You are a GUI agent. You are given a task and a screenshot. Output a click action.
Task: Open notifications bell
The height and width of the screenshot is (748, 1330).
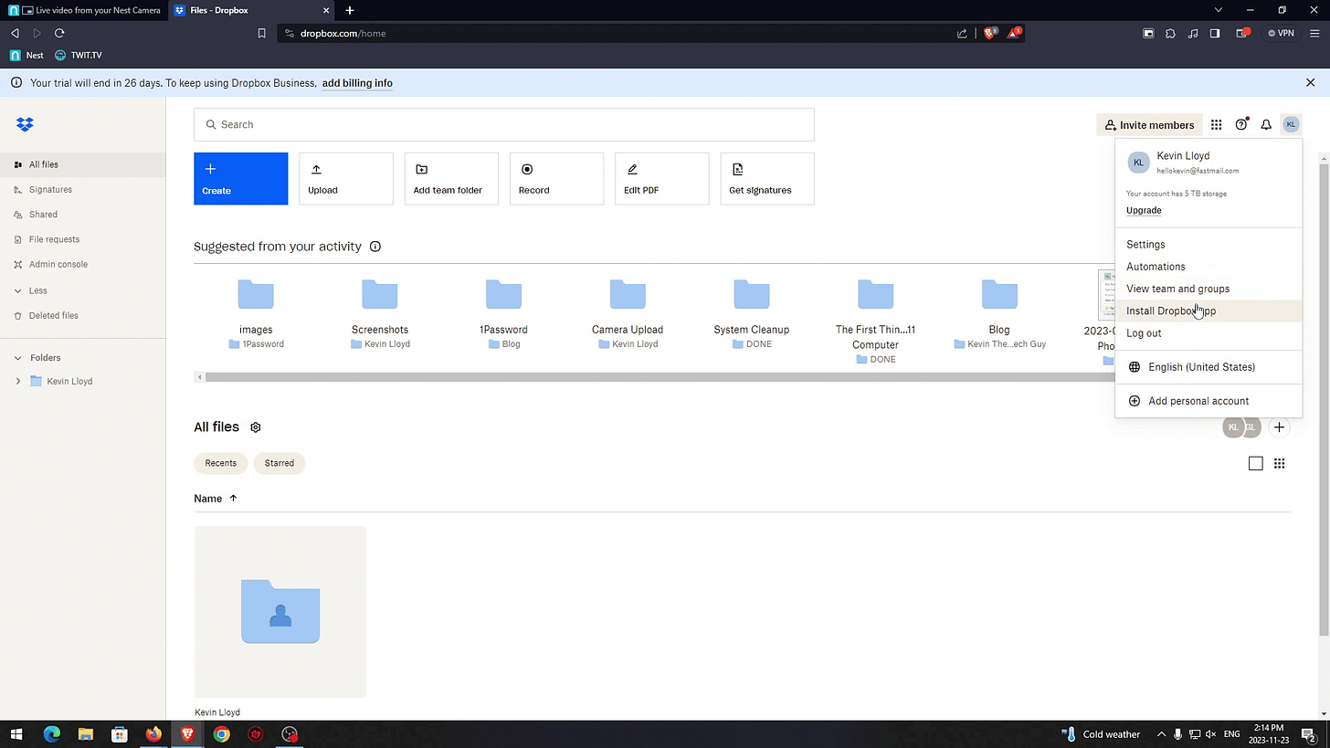click(1266, 124)
